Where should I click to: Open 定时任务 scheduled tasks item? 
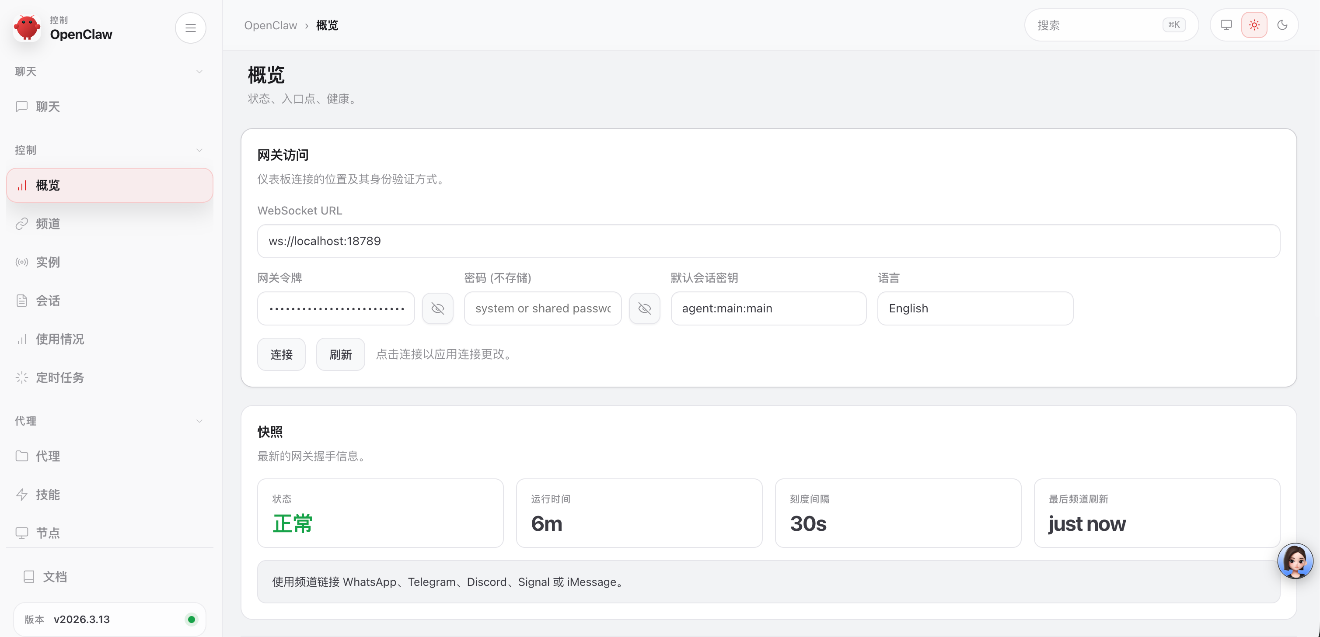coord(59,377)
